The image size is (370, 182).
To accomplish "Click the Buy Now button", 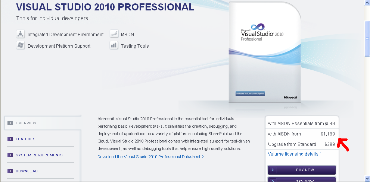I will pos(302,170).
